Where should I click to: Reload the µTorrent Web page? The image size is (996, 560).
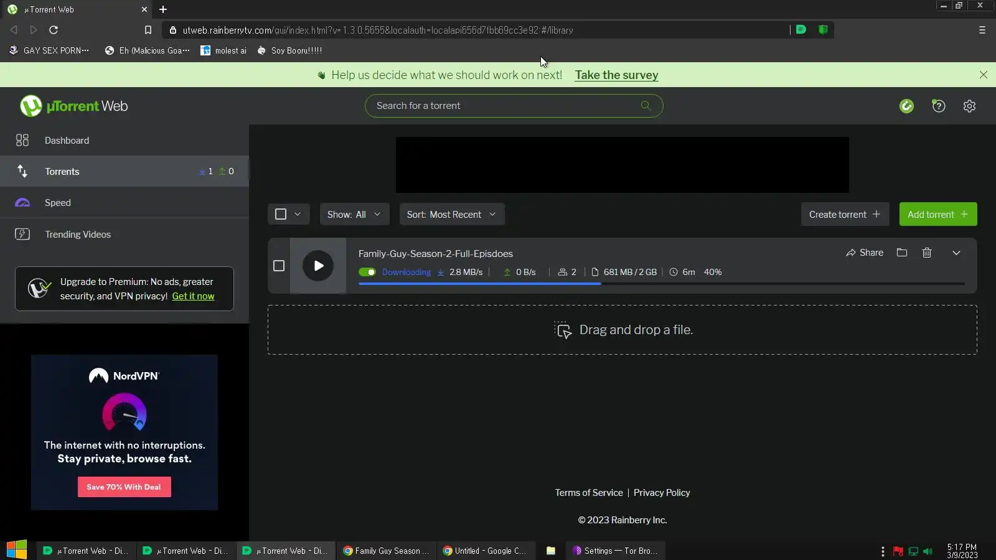point(54,30)
